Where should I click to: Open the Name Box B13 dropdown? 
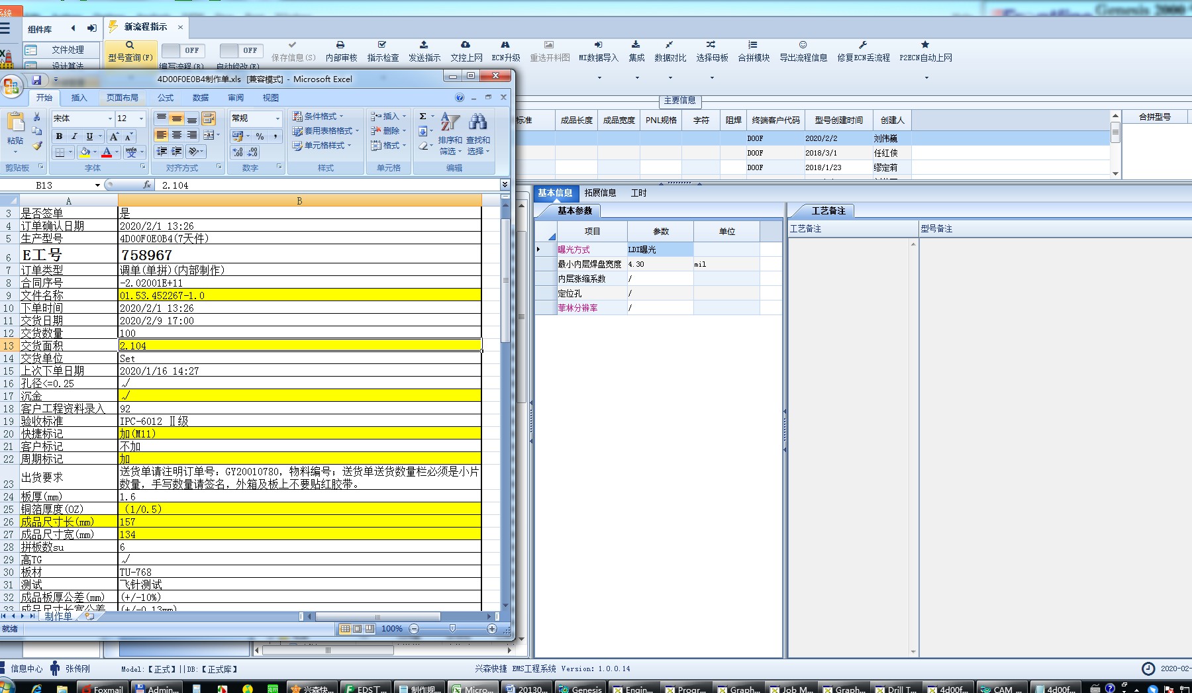pos(97,185)
